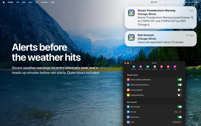The width and height of the screenshot is (201, 126).
Task: Click the 'now' timestamp on thunderstorm notification
Action: (x=191, y=11)
